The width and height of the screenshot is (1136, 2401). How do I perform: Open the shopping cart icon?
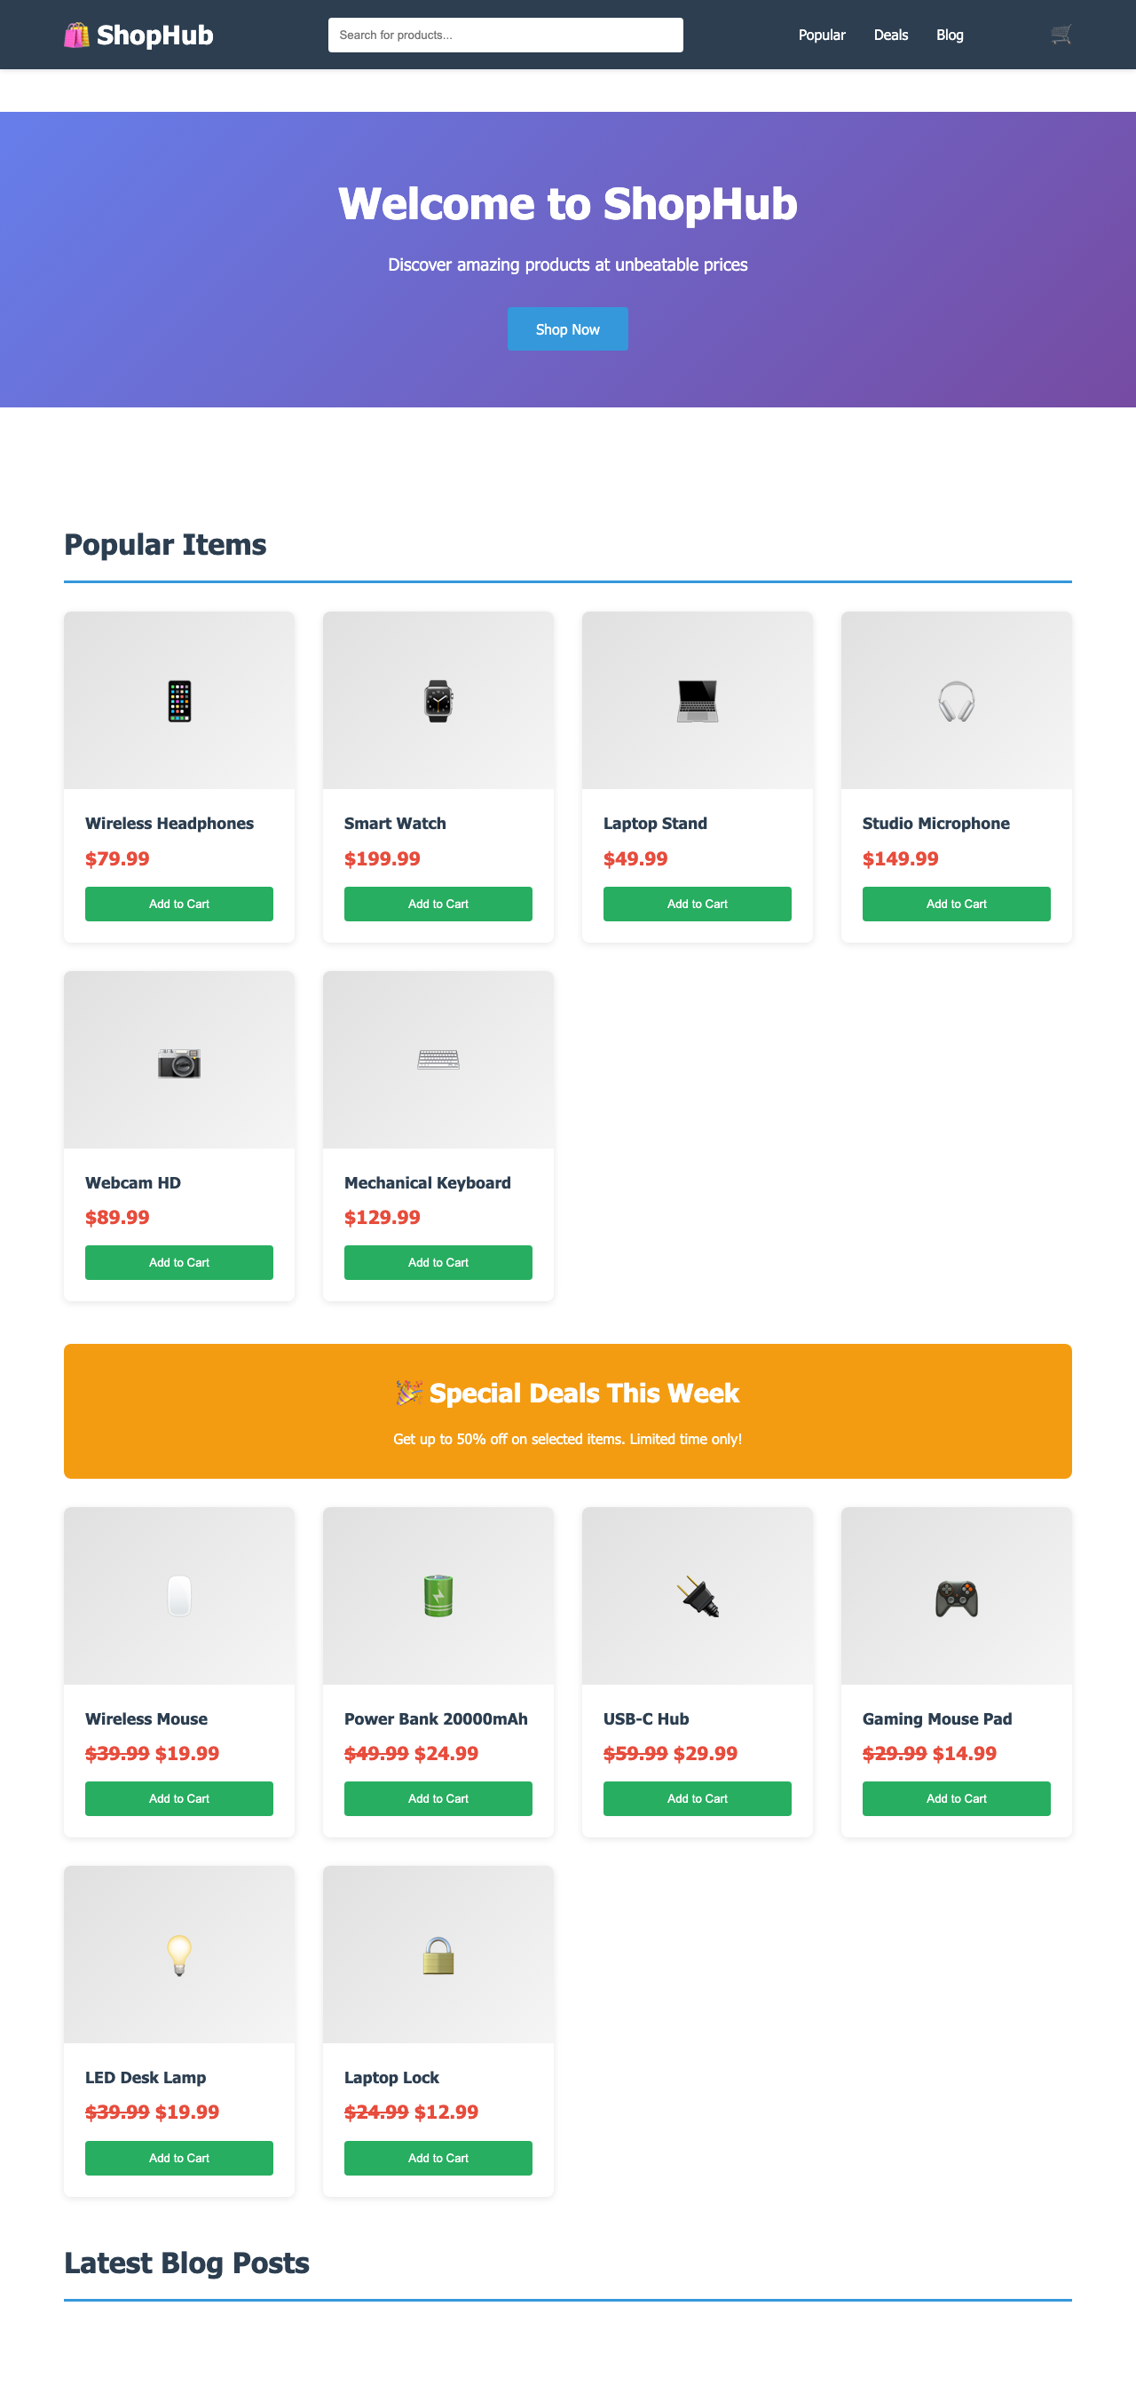pos(1060,35)
